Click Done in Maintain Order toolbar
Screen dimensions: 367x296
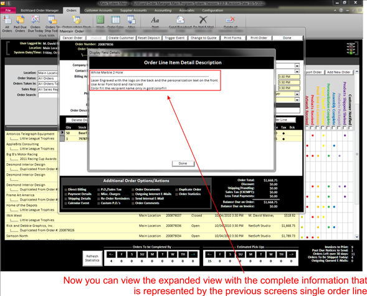[x=287, y=38]
